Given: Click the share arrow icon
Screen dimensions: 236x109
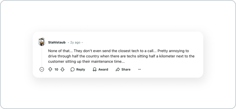Looking at the screenshot, I should tap(118, 69).
